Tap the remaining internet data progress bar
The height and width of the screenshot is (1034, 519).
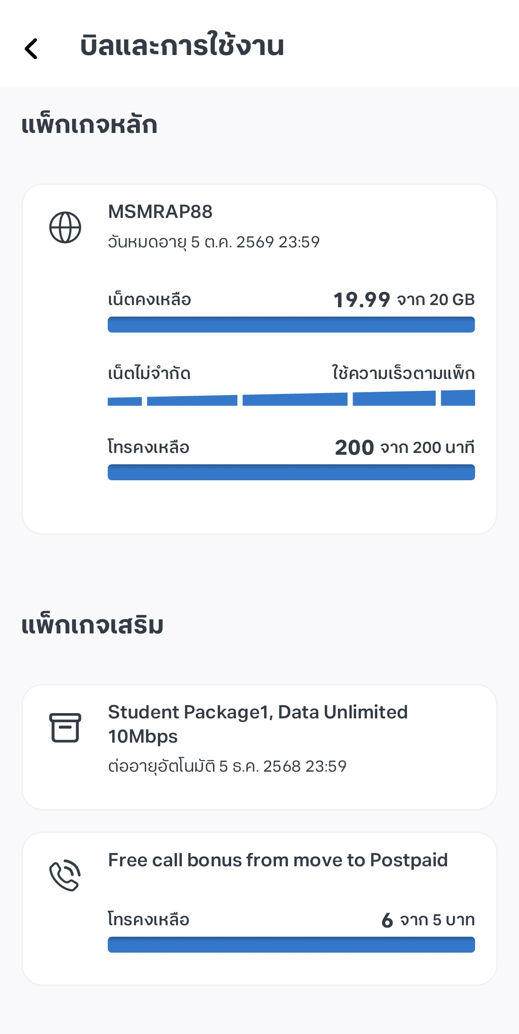(291, 325)
